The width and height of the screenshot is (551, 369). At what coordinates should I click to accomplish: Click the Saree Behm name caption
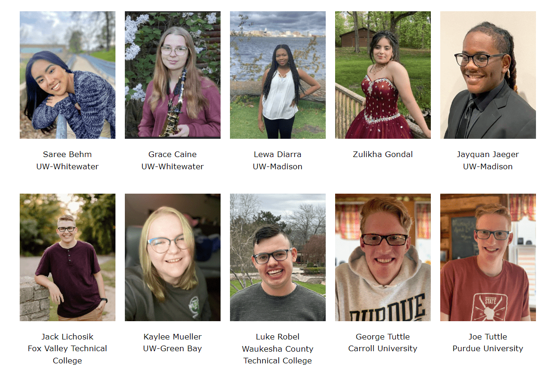pyautogui.click(x=68, y=154)
